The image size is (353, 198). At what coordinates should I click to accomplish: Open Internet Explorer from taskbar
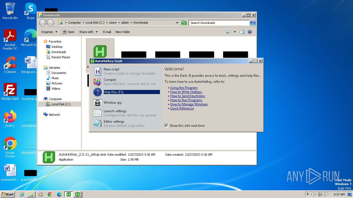pos(22,194)
